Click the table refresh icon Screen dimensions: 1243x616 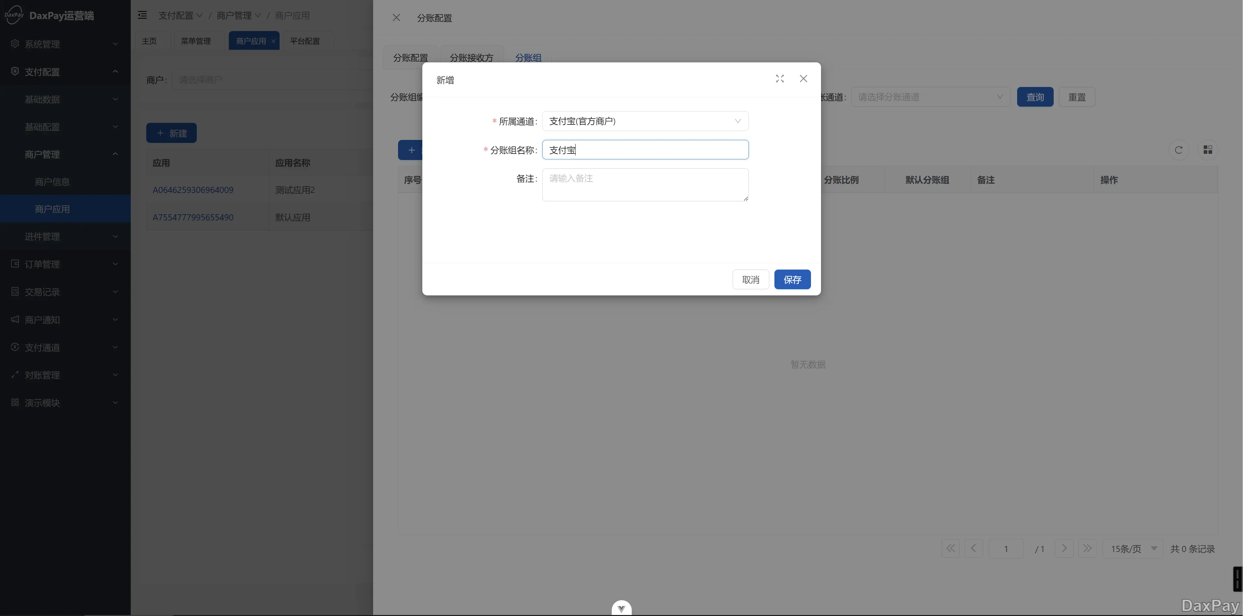pos(1178,150)
